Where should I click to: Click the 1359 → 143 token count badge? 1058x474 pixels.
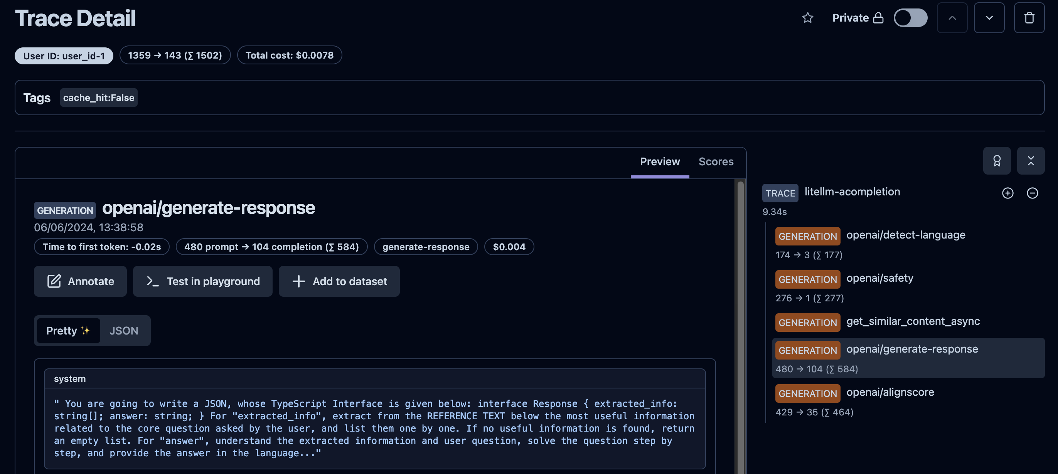pyautogui.click(x=175, y=55)
